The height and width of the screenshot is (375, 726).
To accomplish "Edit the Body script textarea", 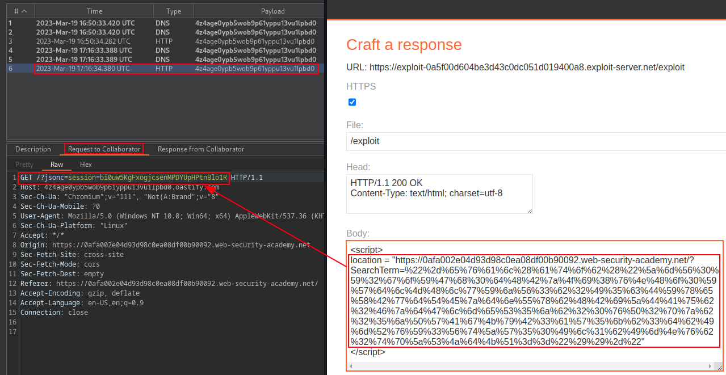I will pos(535,306).
